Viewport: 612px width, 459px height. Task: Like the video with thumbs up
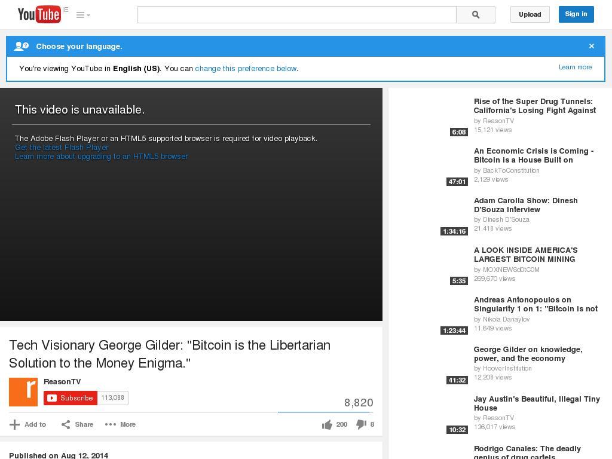pos(335,424)
